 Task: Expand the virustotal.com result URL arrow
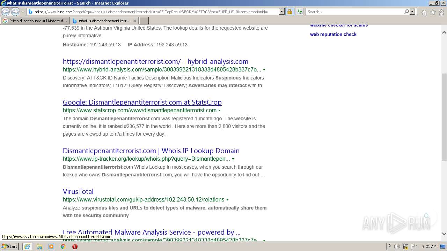pyautogui.click(x=227, y=200)
